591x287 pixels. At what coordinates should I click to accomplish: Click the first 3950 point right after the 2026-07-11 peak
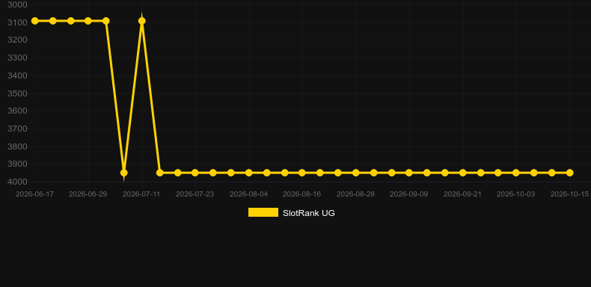pyautogui.click(x=160, y=173)
